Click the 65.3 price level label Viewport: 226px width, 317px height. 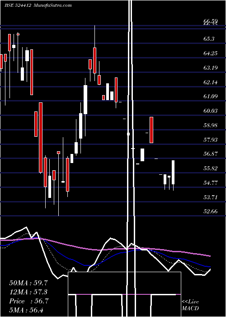tap(209, 39)
